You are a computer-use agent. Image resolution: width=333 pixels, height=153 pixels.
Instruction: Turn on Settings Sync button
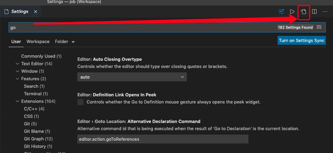302,41
